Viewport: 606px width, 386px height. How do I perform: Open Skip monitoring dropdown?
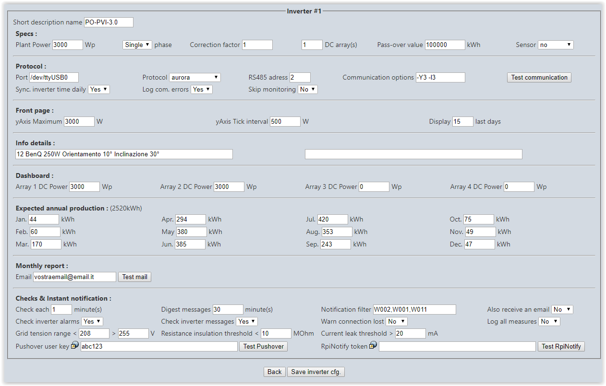tap(308, 89)
